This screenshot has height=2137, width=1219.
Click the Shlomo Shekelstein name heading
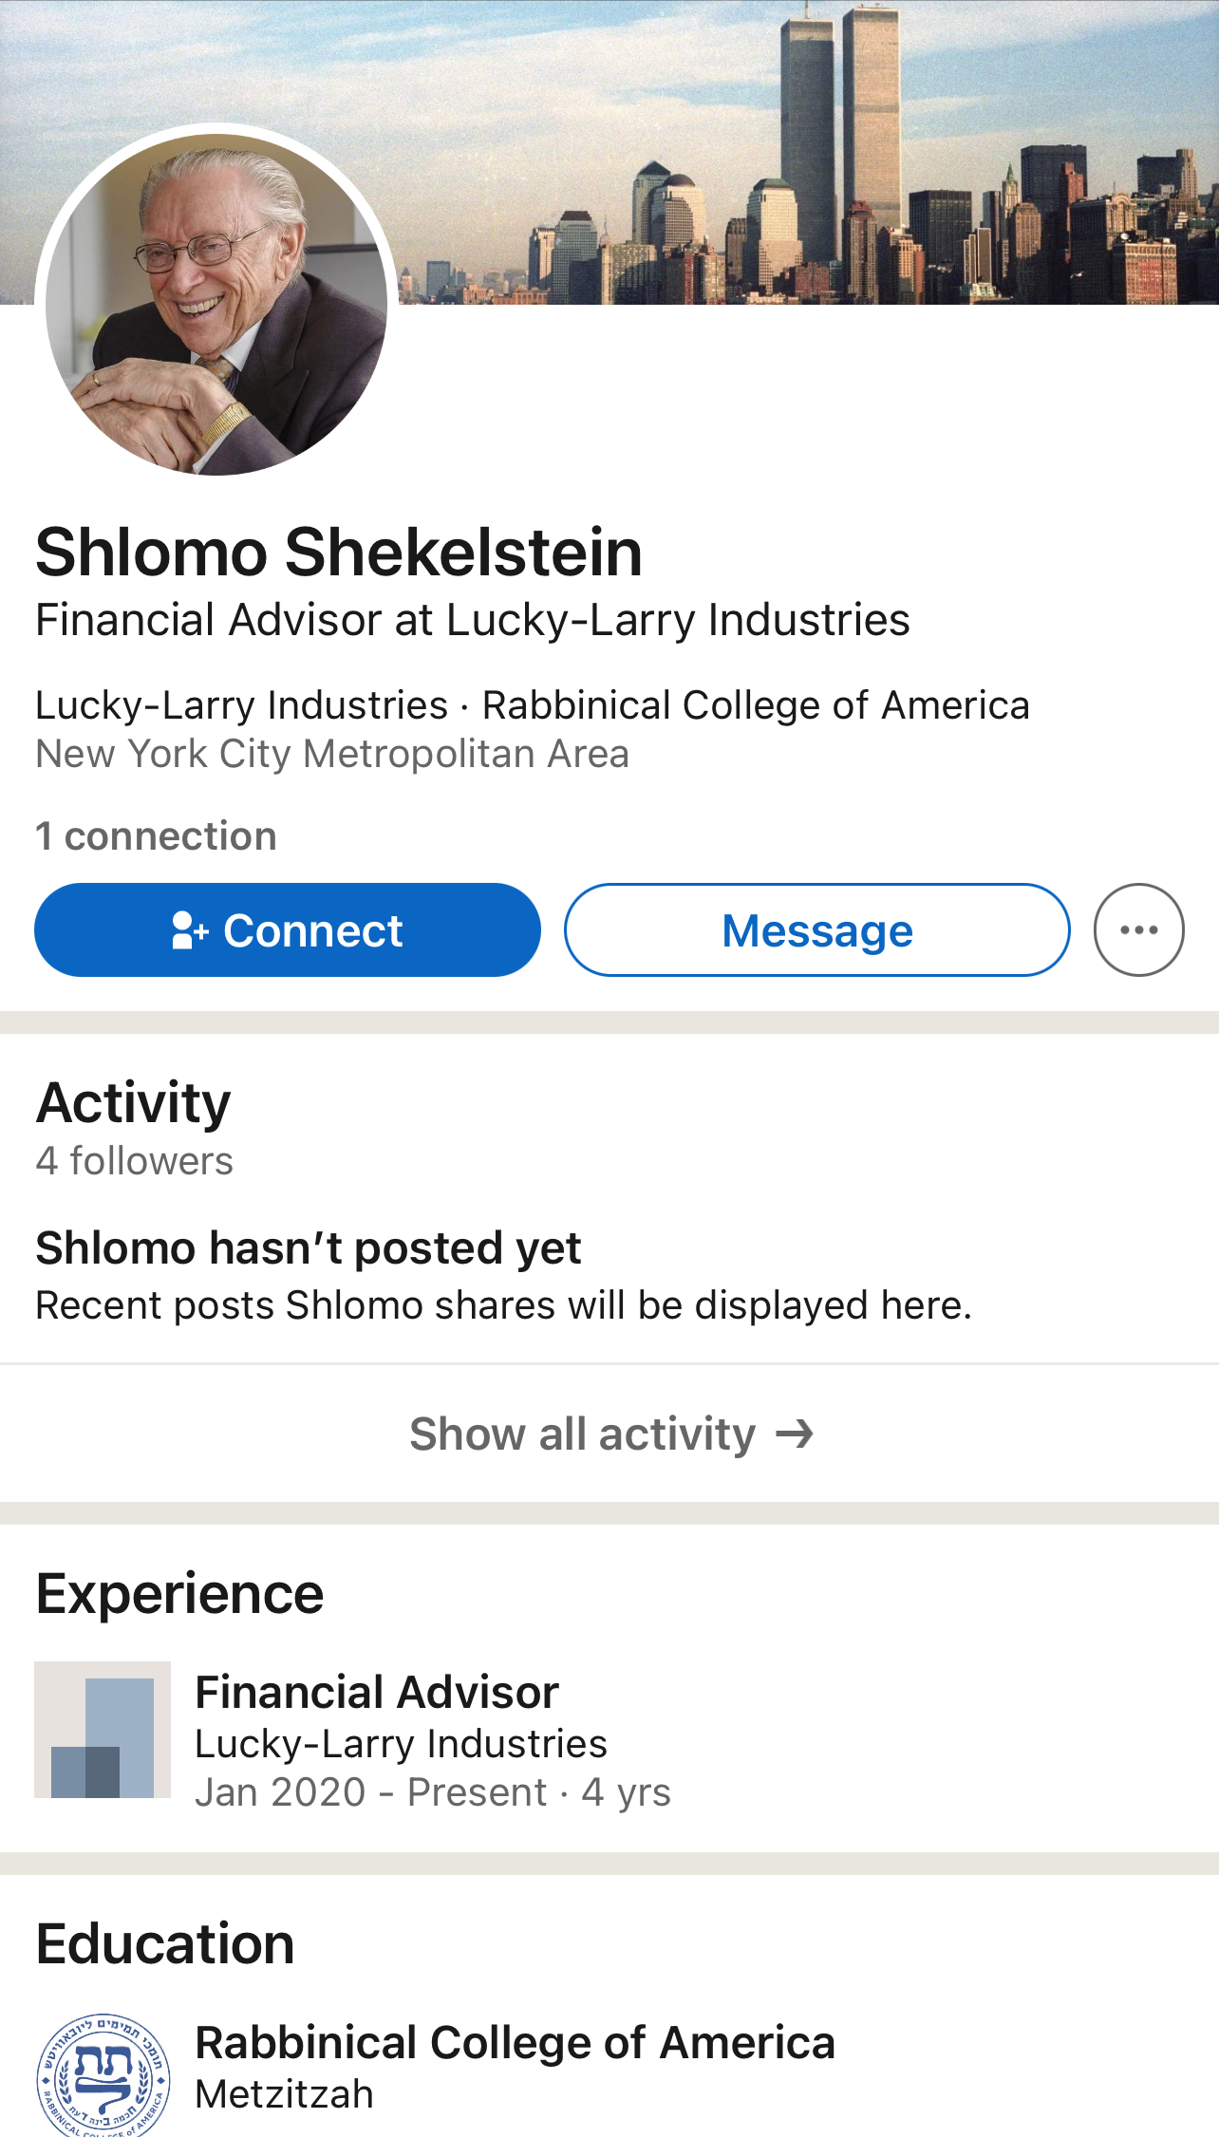point(339,553)
